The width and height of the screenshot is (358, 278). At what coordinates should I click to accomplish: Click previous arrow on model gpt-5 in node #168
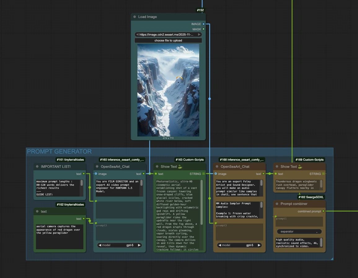[219, 245]
